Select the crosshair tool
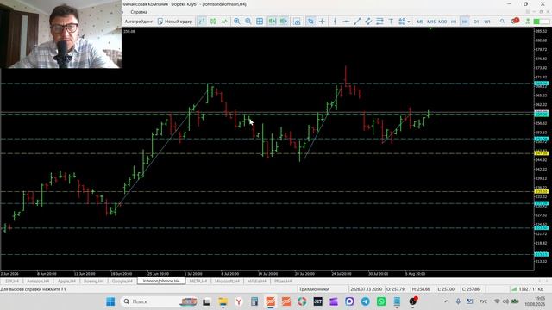 [x=322, y=22]
